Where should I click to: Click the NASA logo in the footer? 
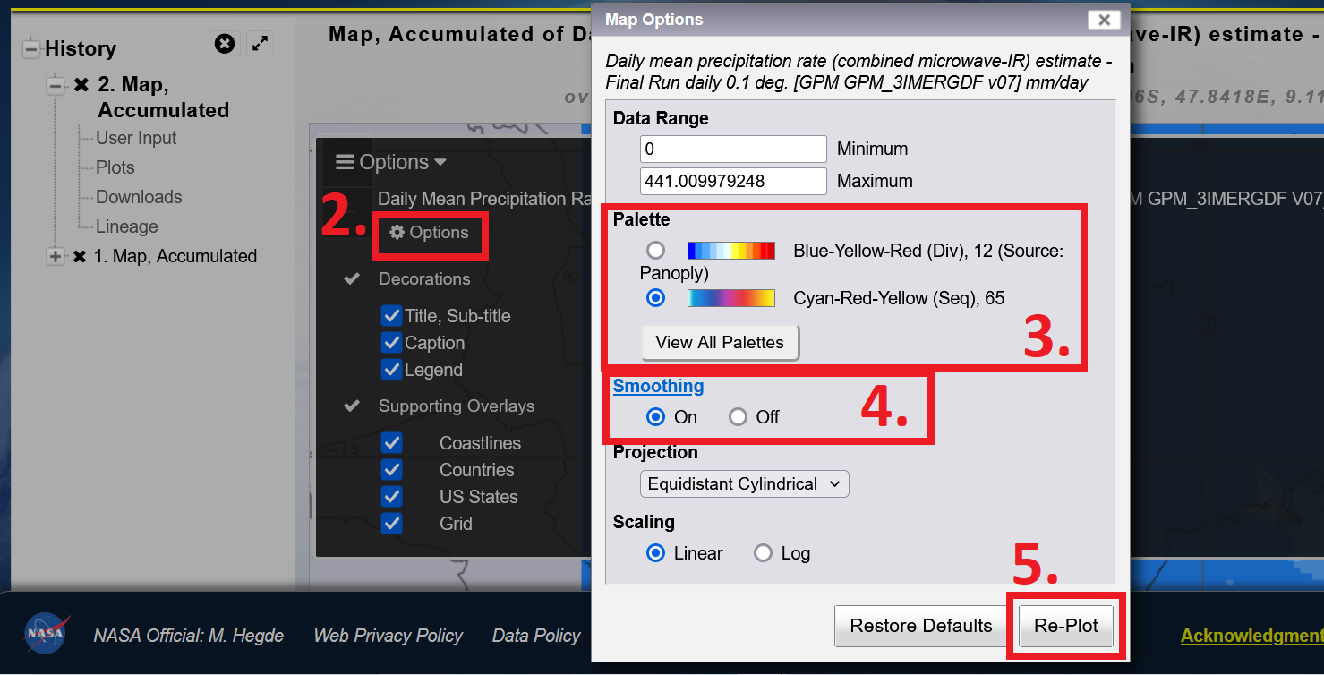tap(45, 634)
